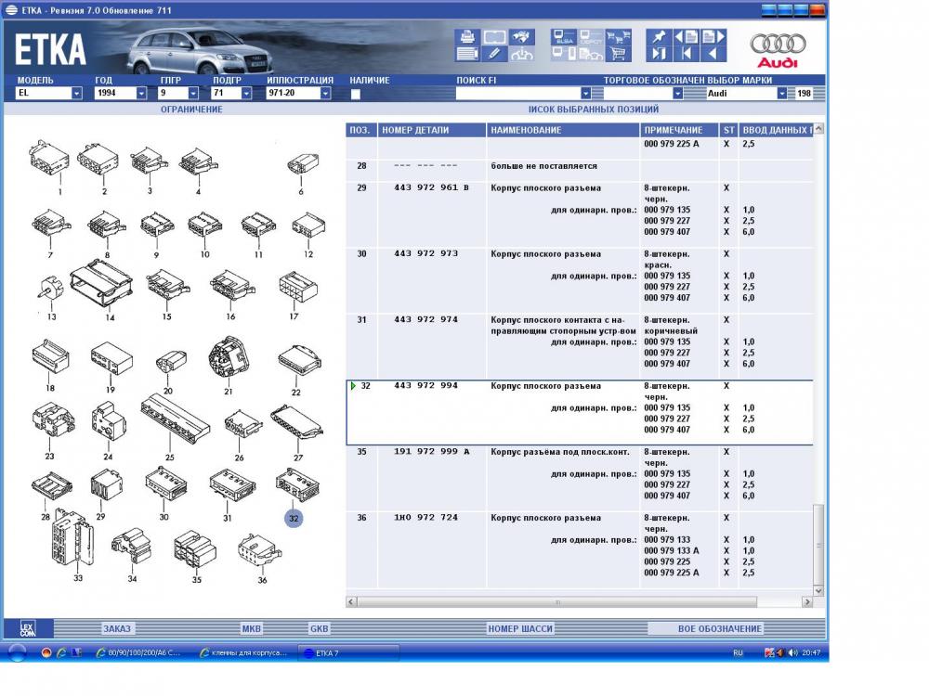This screenshot has width=929, height=696.
Task: Open the ELSA module icon
Action: (x=564, y=37)
